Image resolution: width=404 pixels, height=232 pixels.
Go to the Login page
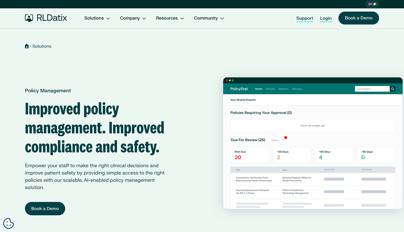[x=326, y=18]
